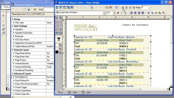Align text right
Viewport: 174px width, 98px height.
click(x=139, y=13)
